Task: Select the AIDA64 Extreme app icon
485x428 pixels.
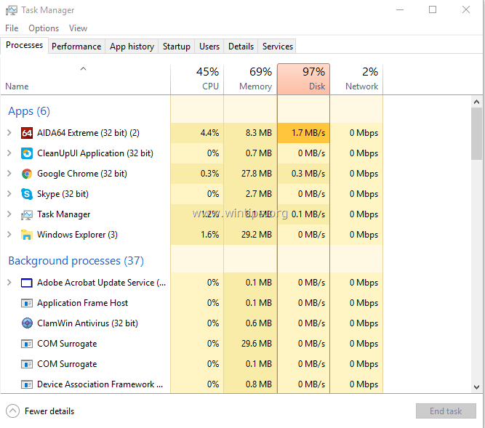Action: pos(27,133)
